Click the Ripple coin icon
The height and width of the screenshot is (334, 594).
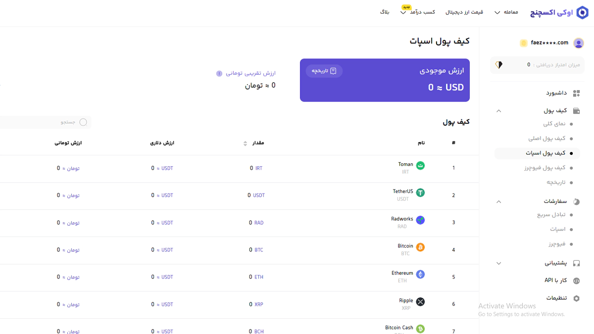pyautogui.click(x=420, y=301)
